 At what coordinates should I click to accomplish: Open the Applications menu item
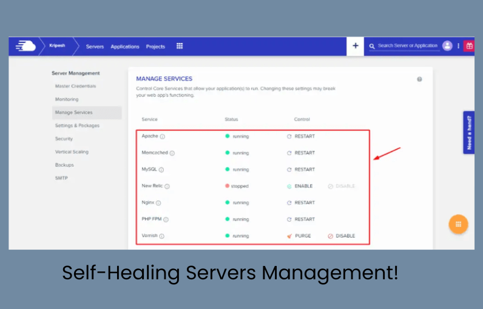125,47
